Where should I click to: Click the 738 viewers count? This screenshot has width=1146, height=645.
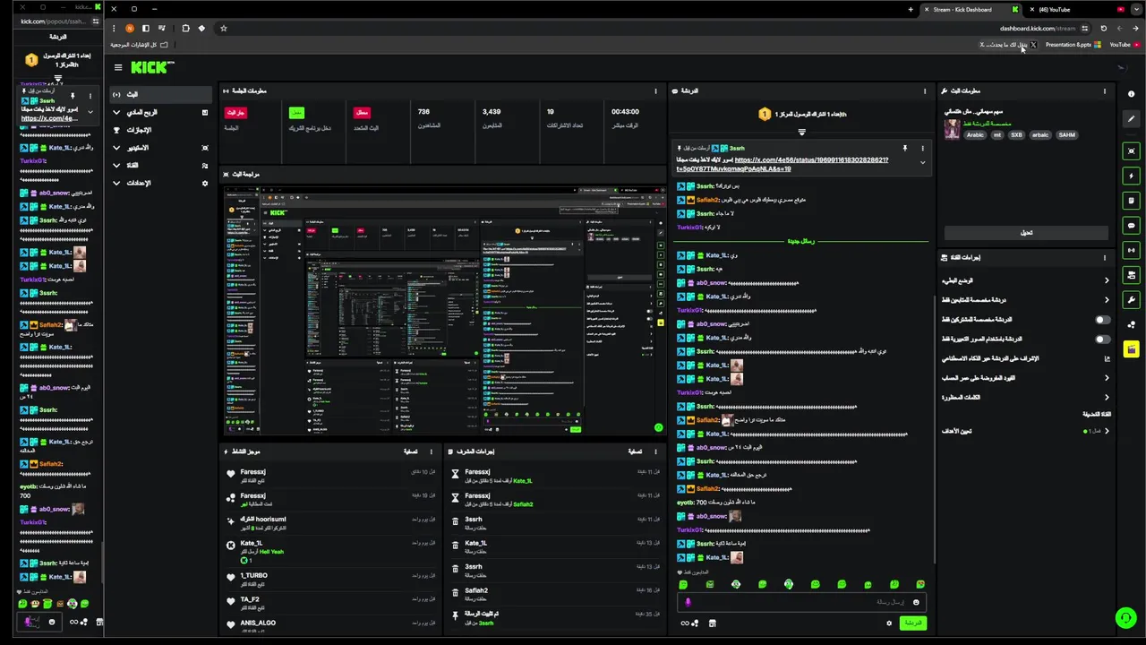coord(423,112)
